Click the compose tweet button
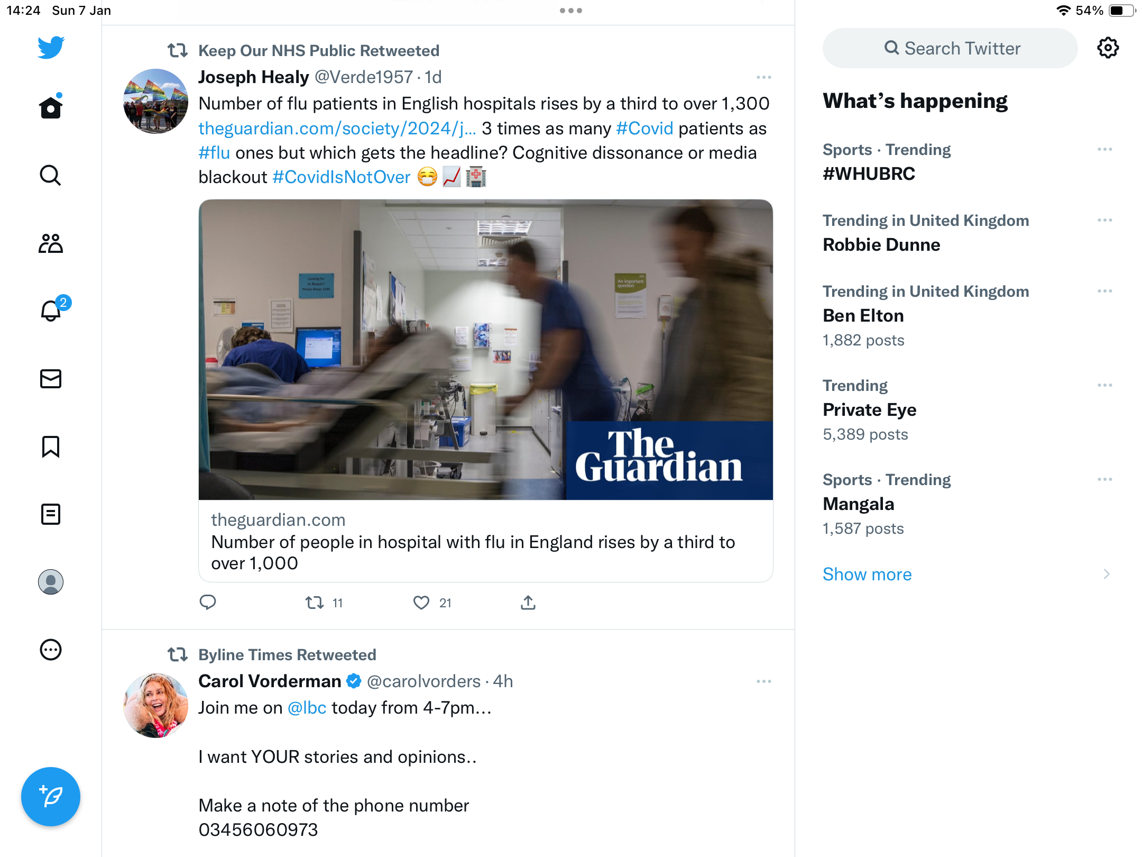The width and height of the screenshot is (1142, 857). pos(51,796)
